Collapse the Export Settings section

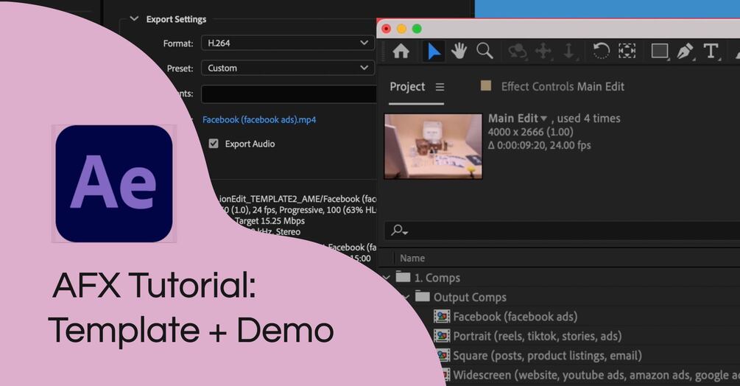tap(134, 19)
